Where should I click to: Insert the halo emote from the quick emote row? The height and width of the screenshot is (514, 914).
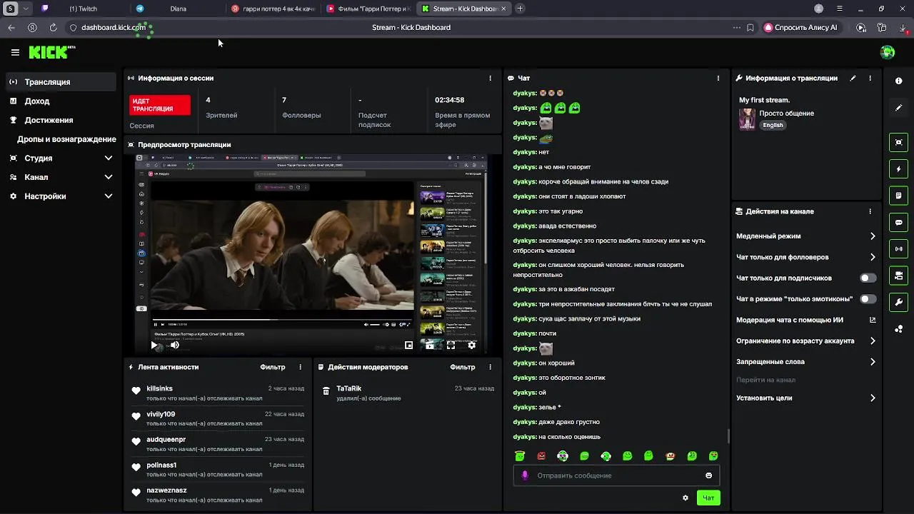point(520,456)
